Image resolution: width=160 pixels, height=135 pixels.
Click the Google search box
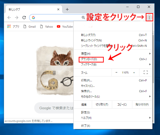coord(53,108)
